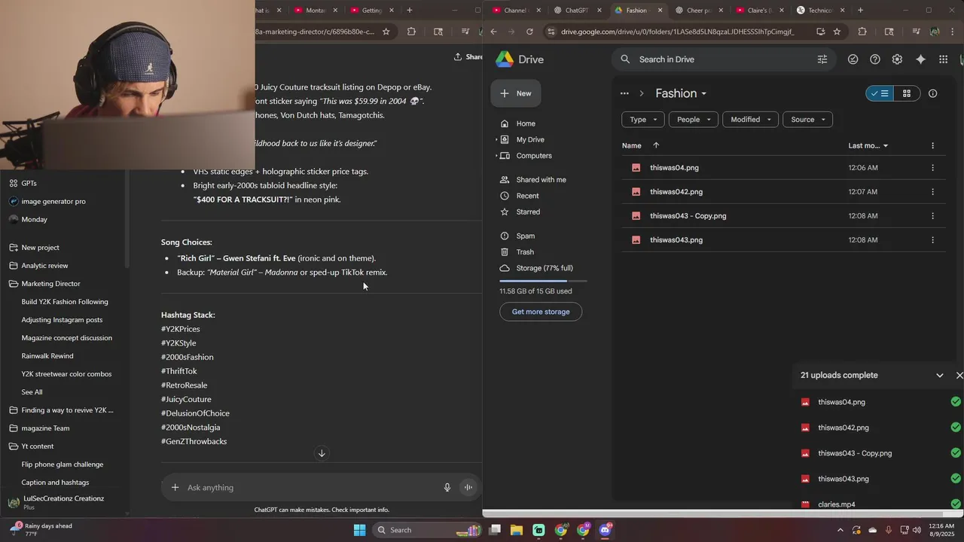
Task: Open Recent in Drive sidebar
Action: click(527, 196)
